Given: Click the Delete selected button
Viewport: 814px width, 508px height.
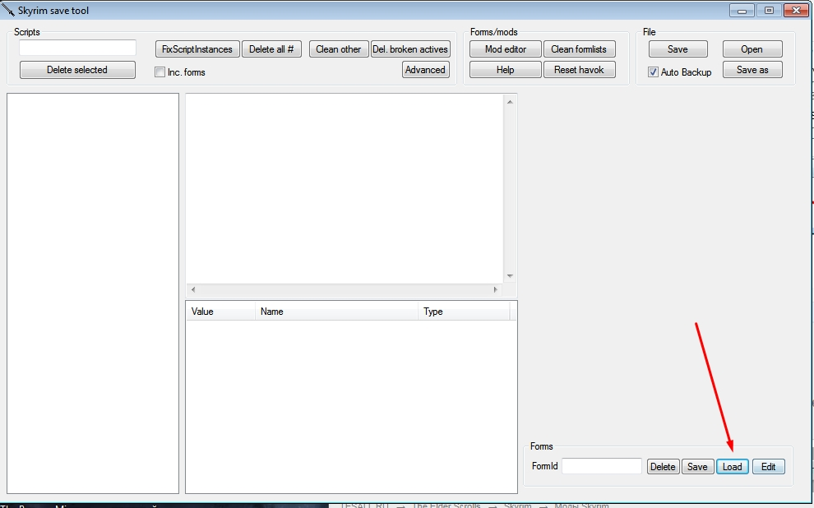Looking at the screenshot, I should click(77, 70).
